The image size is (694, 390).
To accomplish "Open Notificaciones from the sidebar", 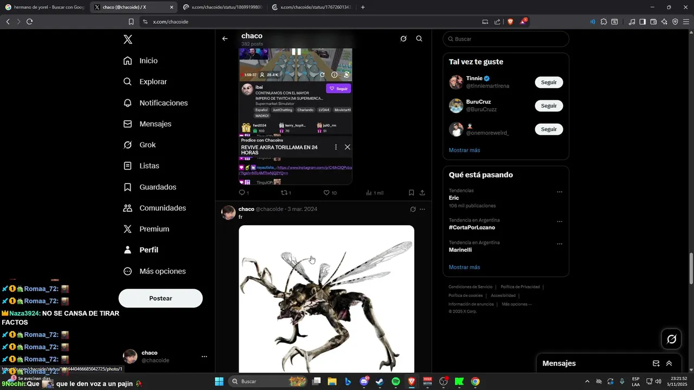I will click(155, 103).
